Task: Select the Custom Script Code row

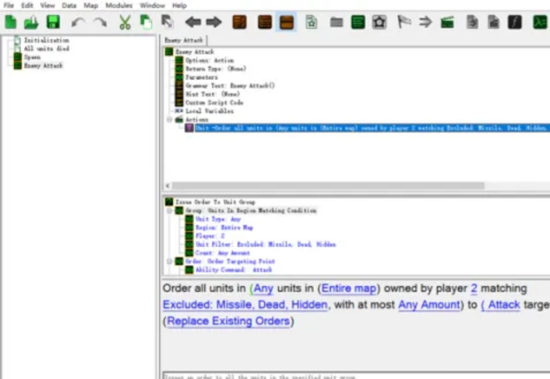Action: 214,102
